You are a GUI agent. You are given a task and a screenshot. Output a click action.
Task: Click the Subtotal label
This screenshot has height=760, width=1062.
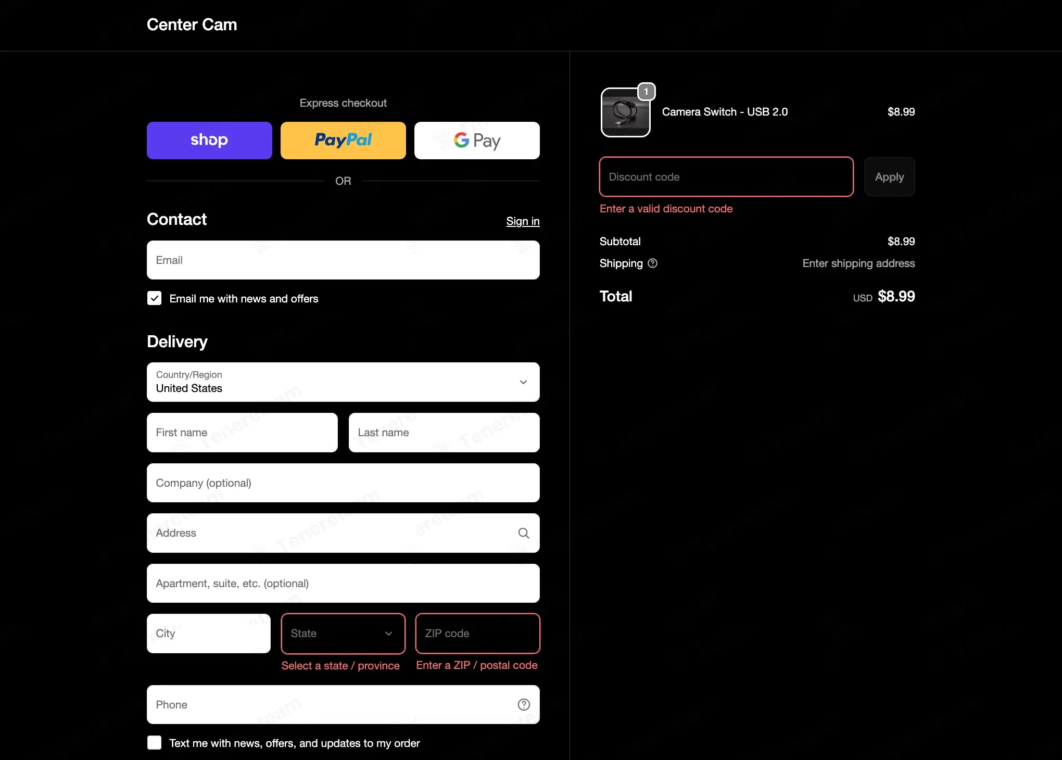pyautogui.click(x=620, y=242)
